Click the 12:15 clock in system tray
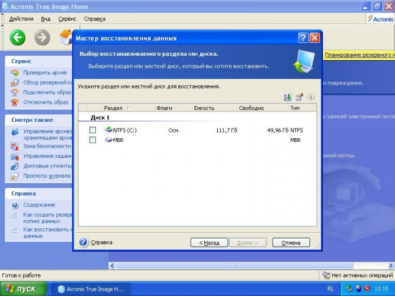Screen dimensions: 395x296 [x=381, y=289]
